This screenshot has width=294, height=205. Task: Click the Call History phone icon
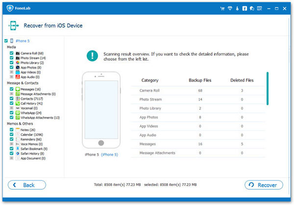(x=18, y=103)
